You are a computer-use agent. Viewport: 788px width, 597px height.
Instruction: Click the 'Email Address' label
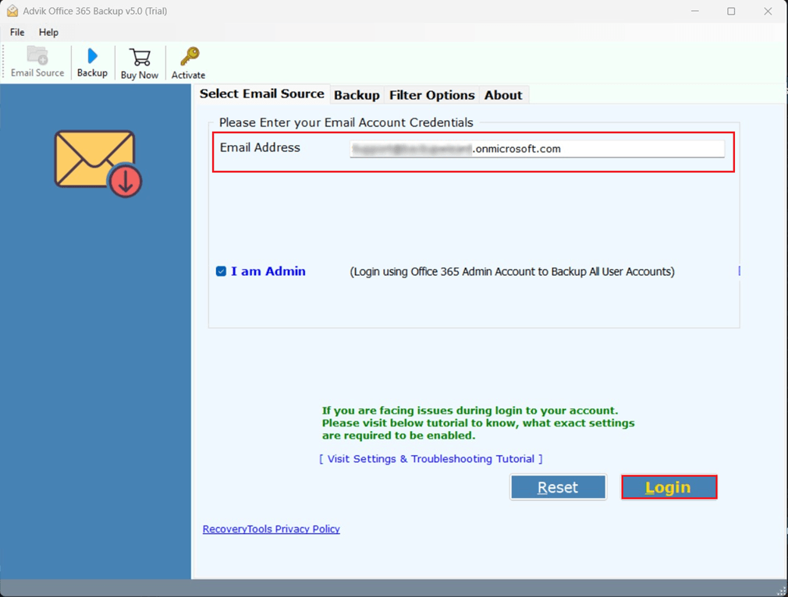pos(260,147)
